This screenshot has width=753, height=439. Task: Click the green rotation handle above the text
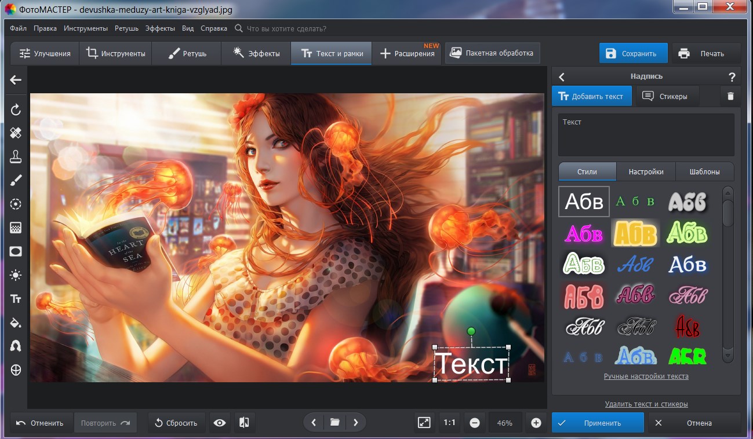click(471, 331)
